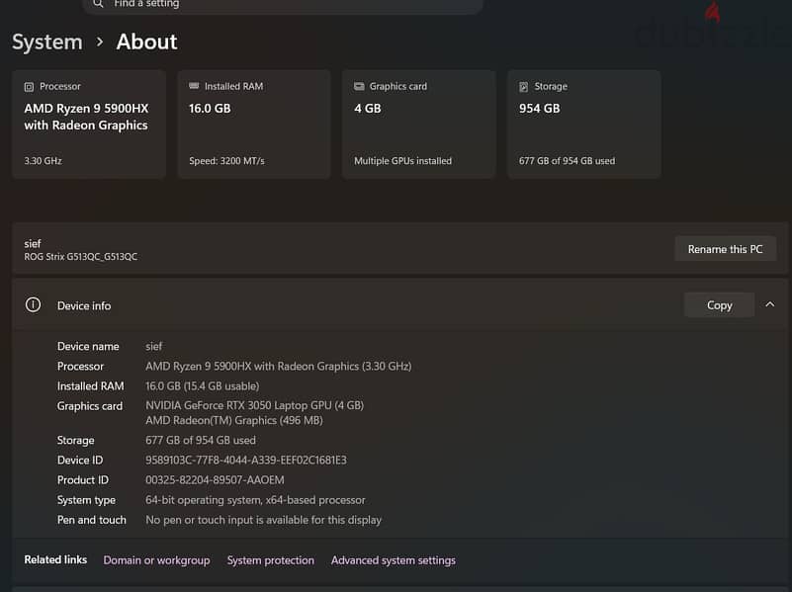The height and width of the screenshot is (592, 792).
Task: Click the Storage drive icon
Action: pos(524,87)
